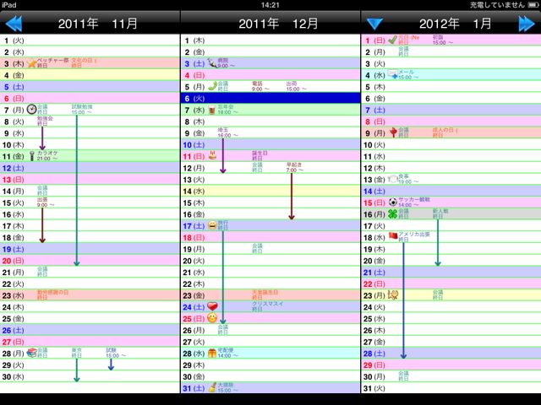The image size is (541, 405).
Task: Open the 初詣 15:00 event on January 1
Action: (443, 40)
